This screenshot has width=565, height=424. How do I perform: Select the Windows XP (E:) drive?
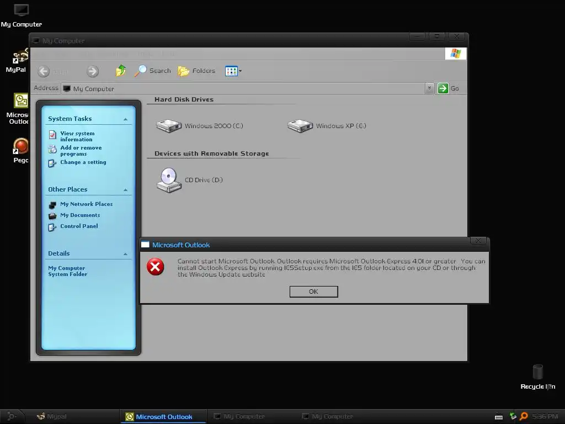pyautogui.click(x=327, y=126)
